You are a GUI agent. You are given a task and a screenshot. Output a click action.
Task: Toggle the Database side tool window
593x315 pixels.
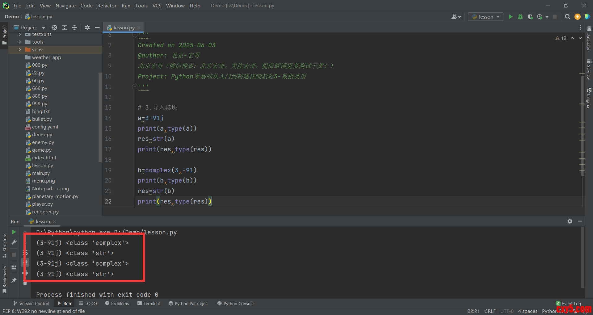tap(589, 39)
